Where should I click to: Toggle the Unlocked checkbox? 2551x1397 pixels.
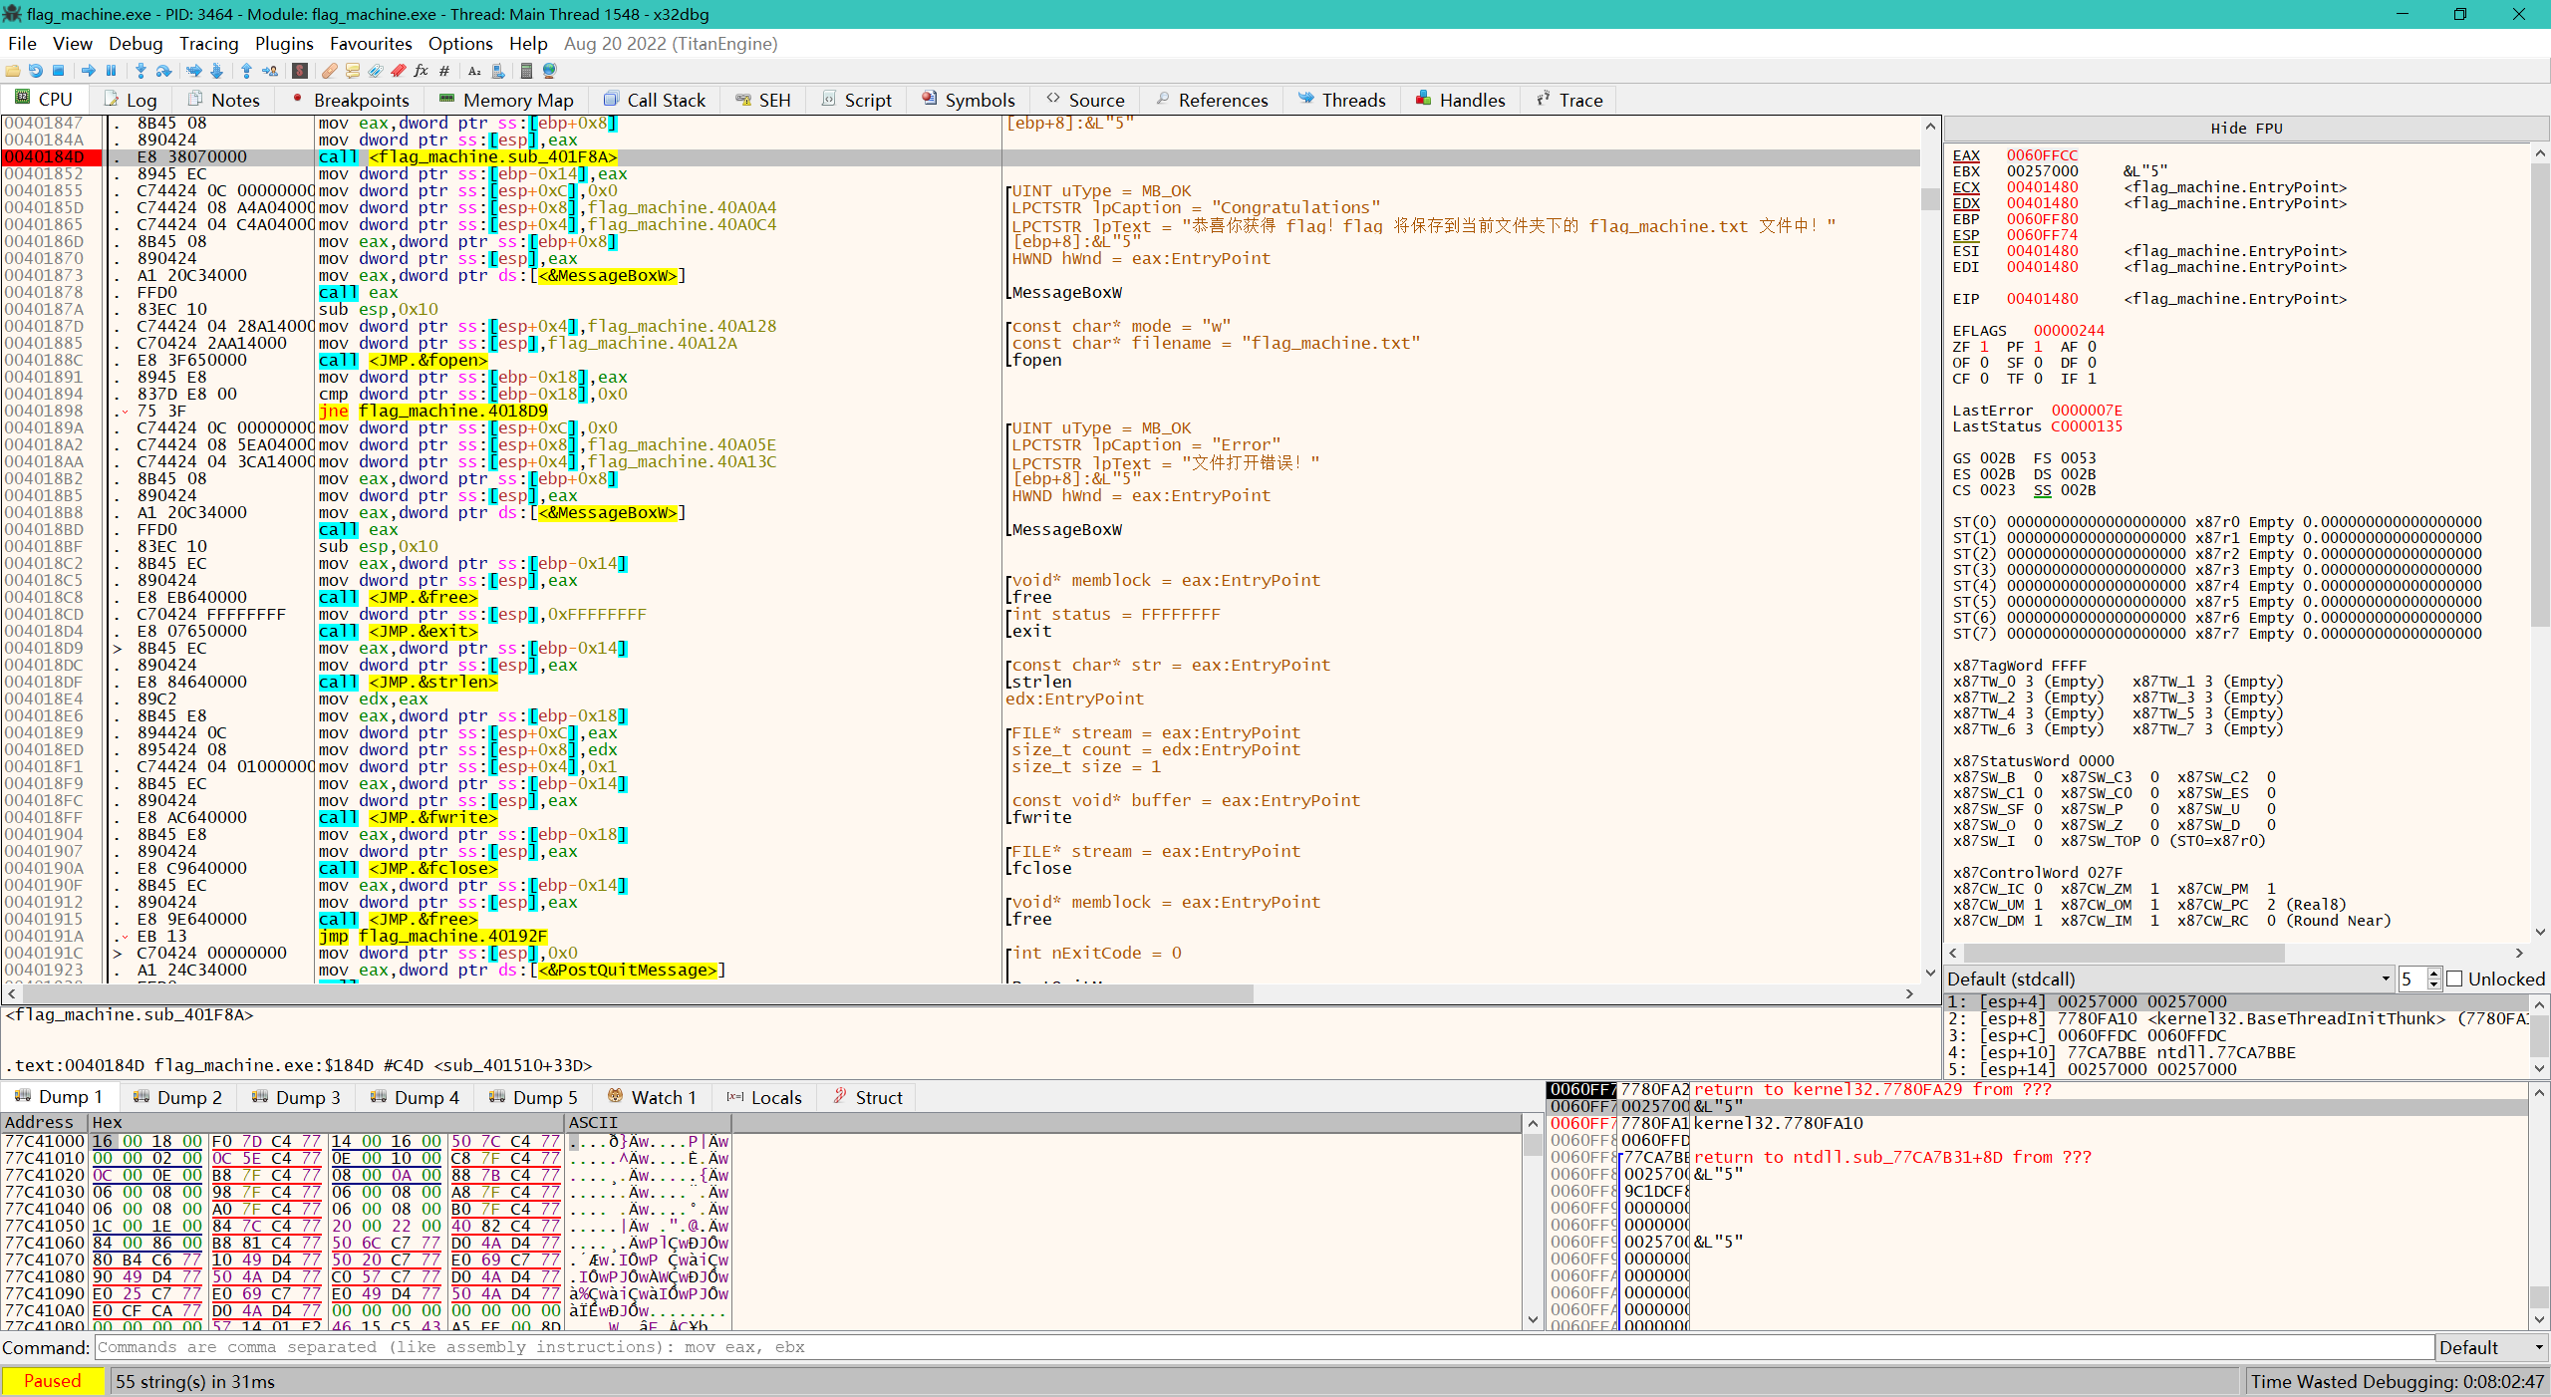pyautogui.click(x=2454, y=979)
